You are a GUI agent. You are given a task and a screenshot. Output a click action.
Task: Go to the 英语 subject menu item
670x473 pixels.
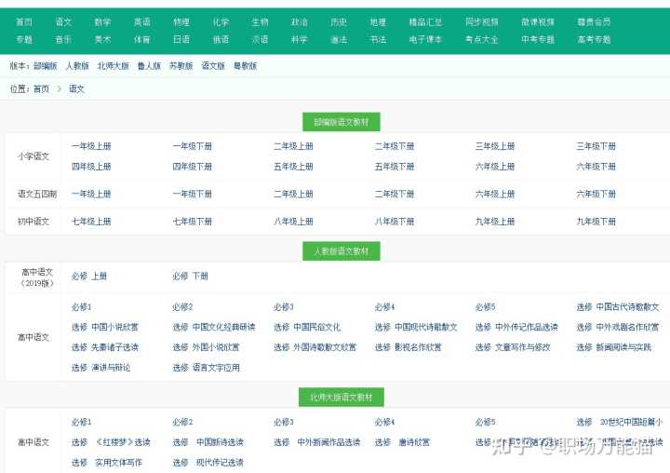click(x=141, y=21)
